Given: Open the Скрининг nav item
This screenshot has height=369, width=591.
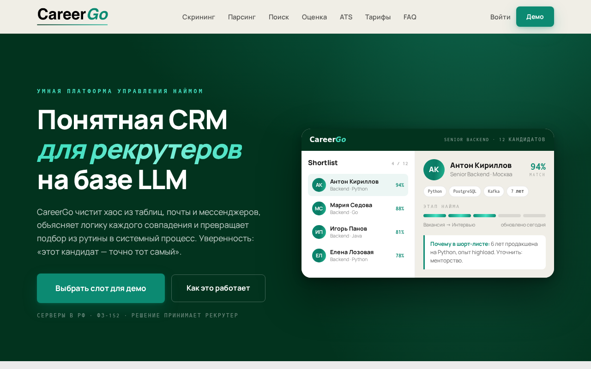Looking at the screenshot, I should click(199, 17).
